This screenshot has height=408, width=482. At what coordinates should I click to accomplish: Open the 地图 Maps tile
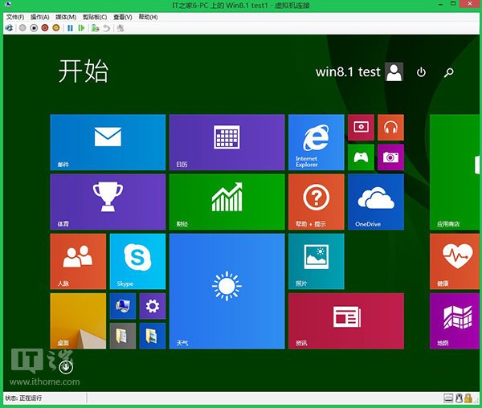pyautogui.click(x=455, y=321)
